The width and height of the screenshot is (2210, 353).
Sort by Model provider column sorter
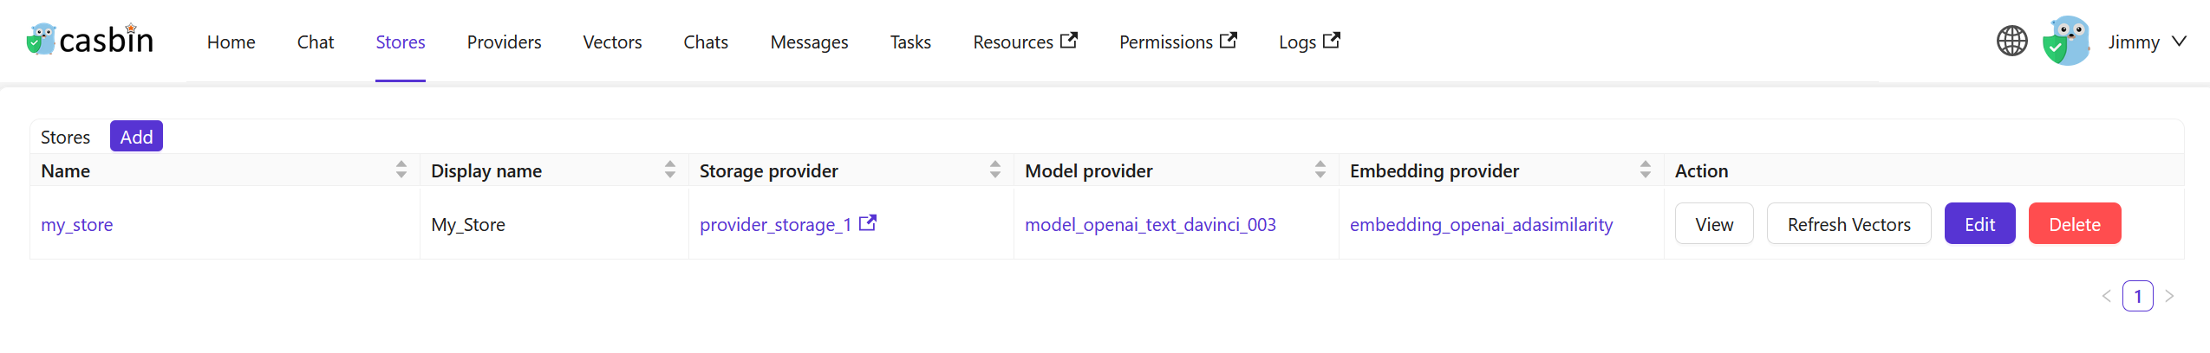[1320, 170]
